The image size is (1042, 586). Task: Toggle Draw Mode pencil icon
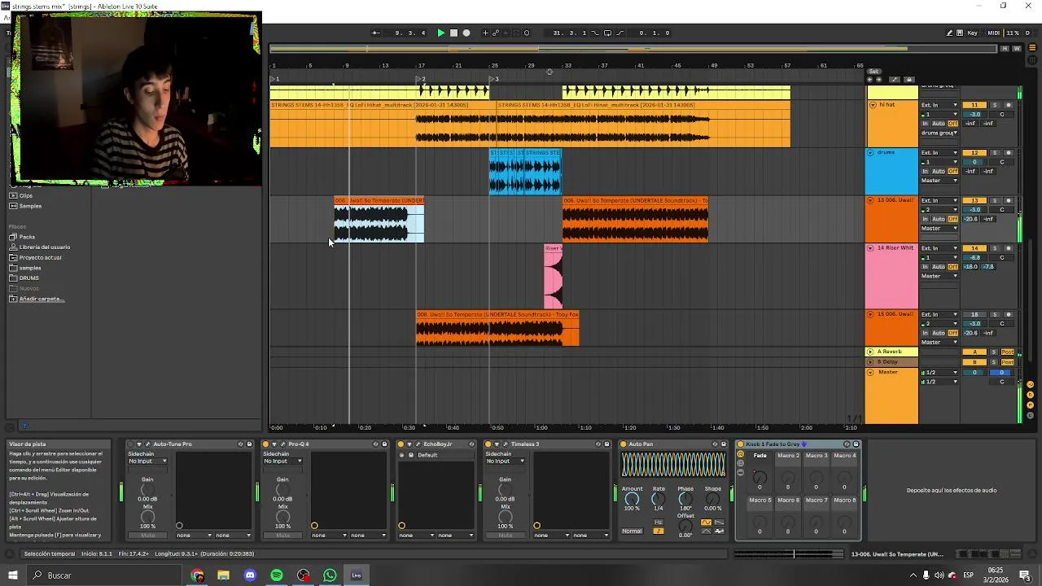949,33
